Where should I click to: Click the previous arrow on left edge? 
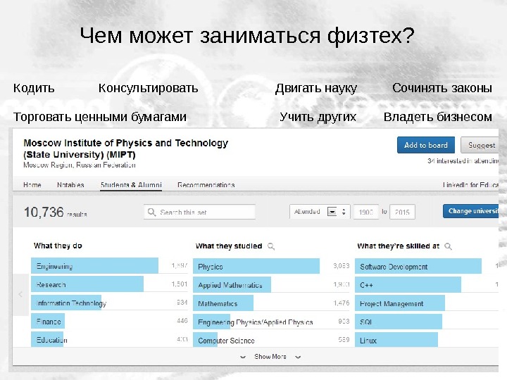pos(20,294)
